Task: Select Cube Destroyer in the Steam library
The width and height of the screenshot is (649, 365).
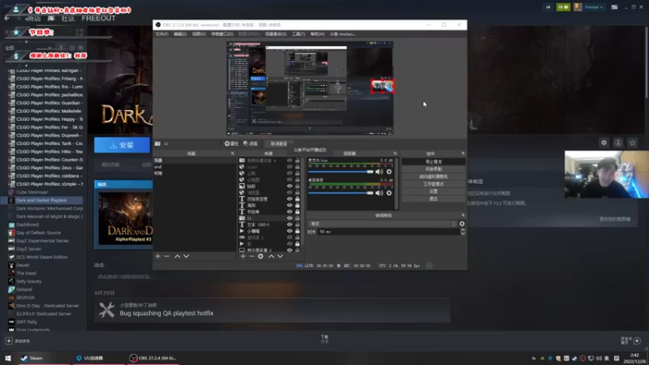Action: (32, 192)
